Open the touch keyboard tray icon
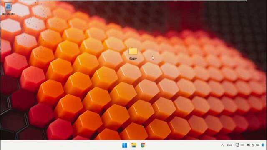The height and width of the screenshot is (150, 267). (258, 145)
